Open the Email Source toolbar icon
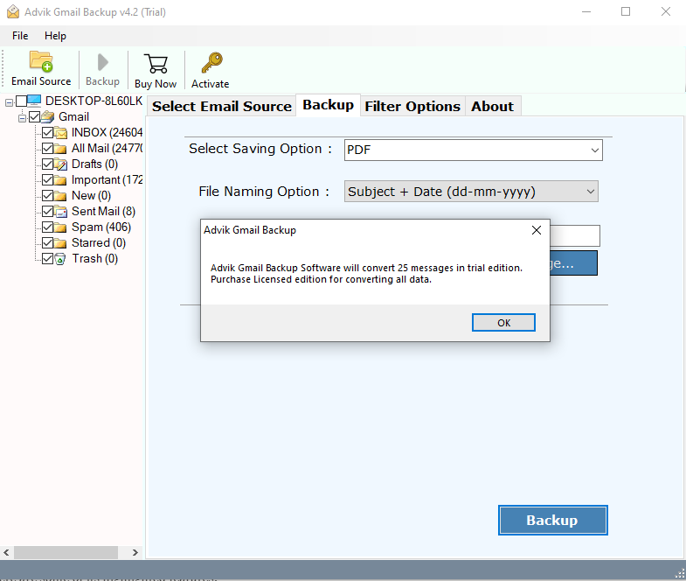The image size is (686, 581). tap(41, 61)
